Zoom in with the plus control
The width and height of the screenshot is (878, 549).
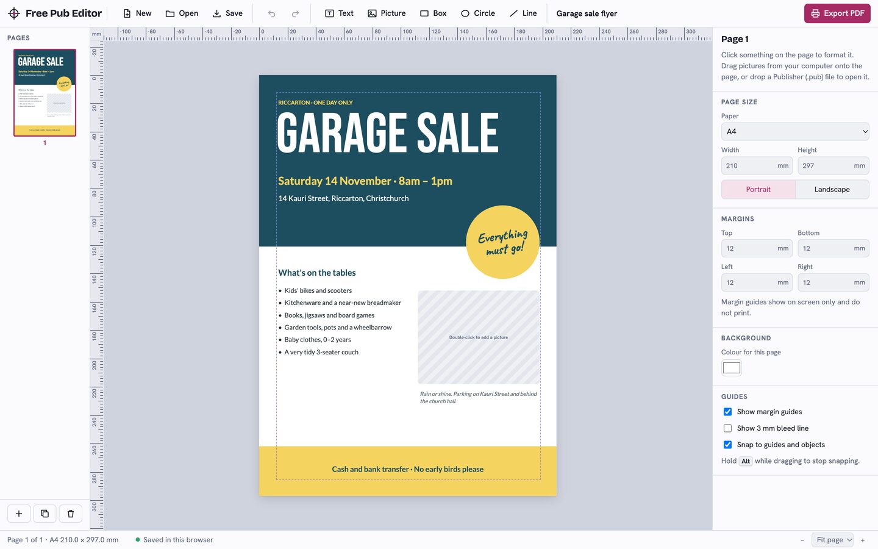(863, 540)
